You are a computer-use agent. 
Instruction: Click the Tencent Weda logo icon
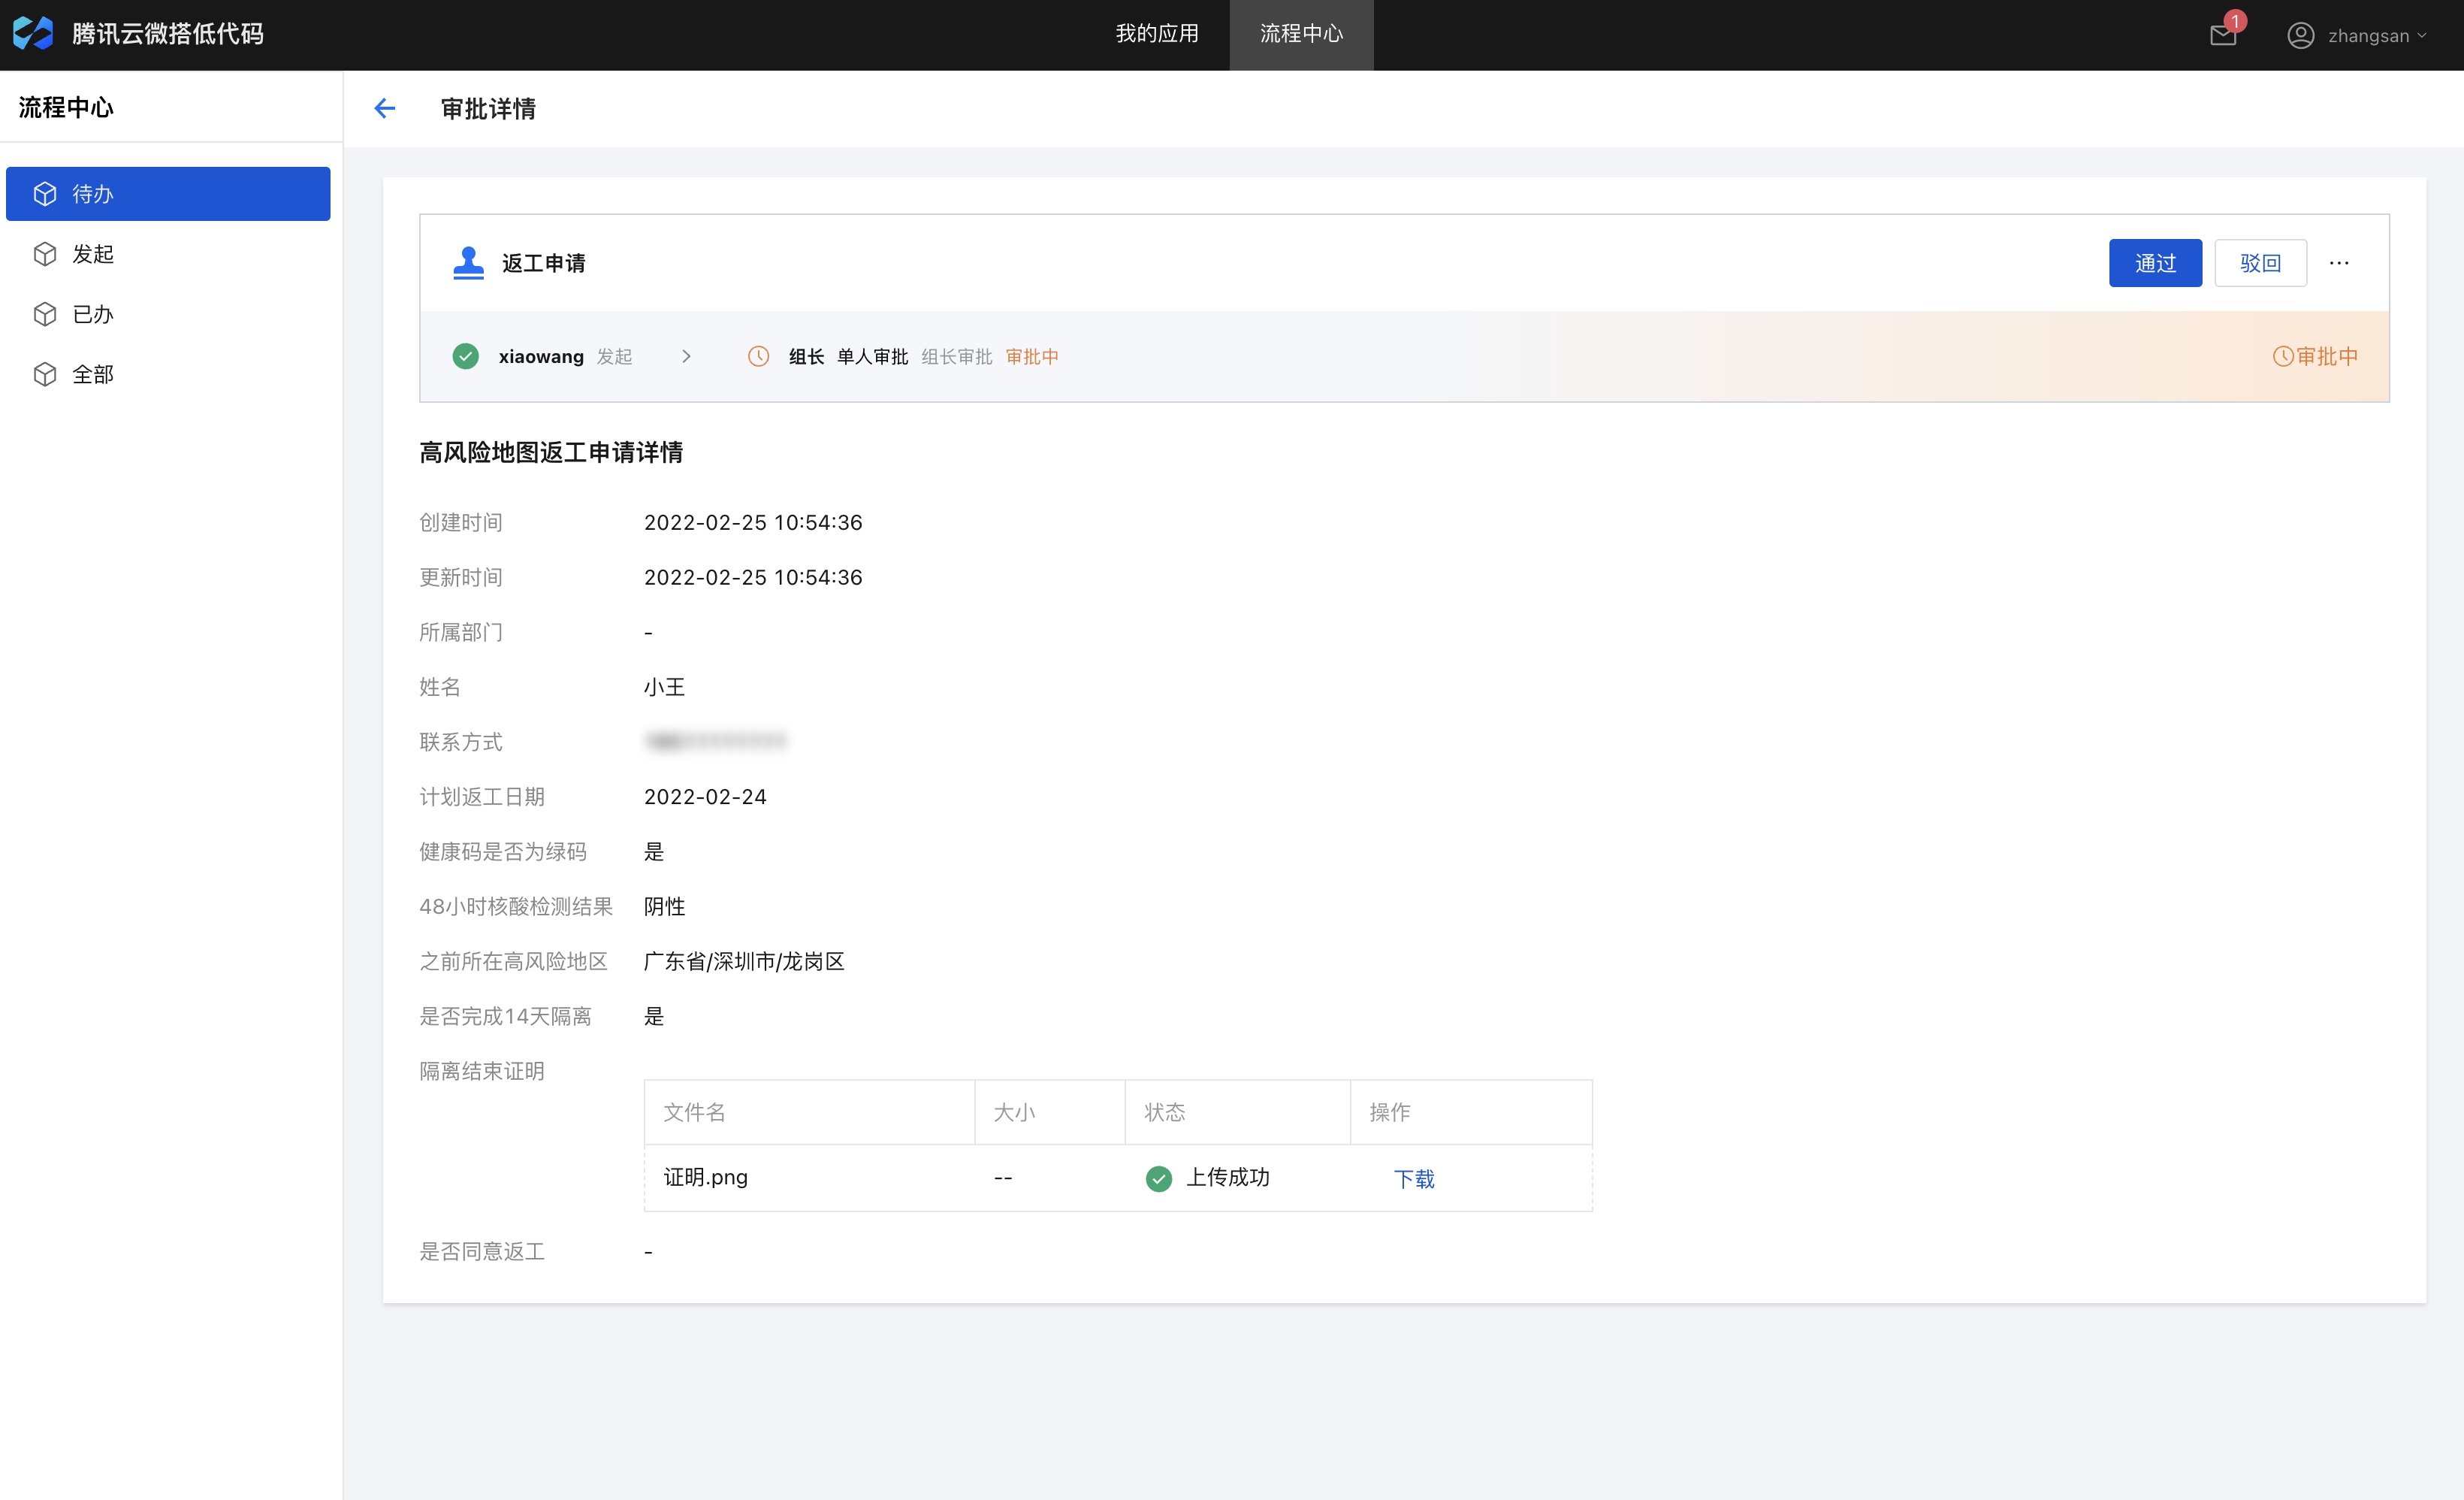tap(33, 33)
